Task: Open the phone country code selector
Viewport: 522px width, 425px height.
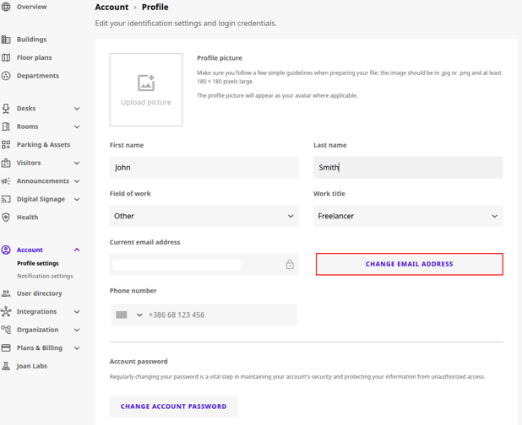Action: click(x=128, y=315)
